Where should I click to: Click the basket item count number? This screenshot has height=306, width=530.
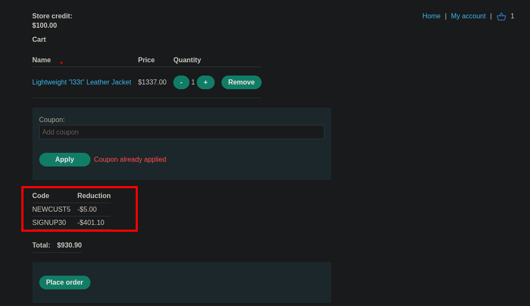point(512,16)
